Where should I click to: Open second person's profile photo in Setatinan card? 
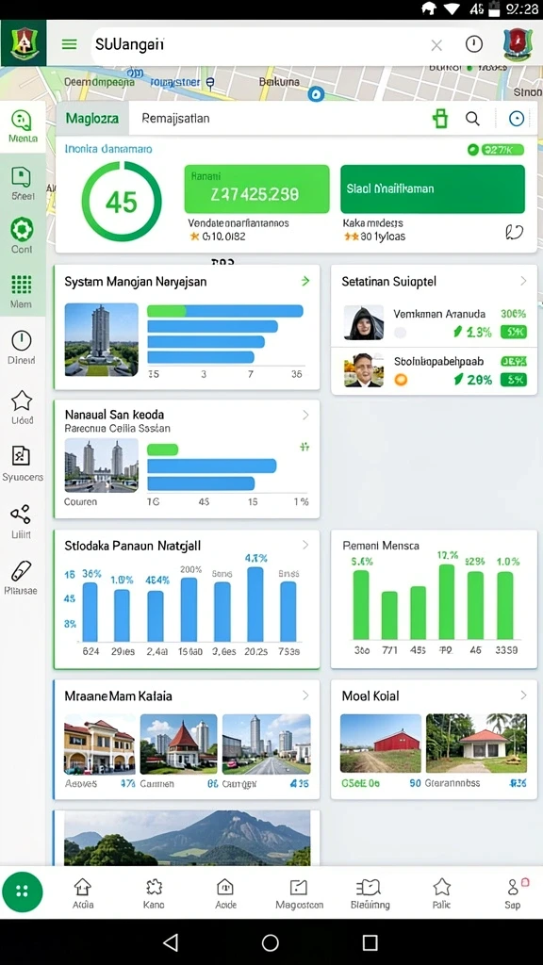[364, 370]
